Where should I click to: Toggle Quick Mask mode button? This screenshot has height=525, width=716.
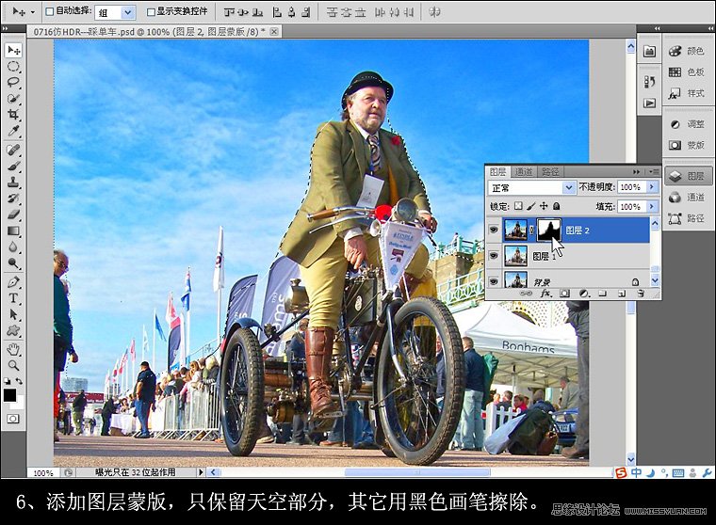(x=13, y=419)
